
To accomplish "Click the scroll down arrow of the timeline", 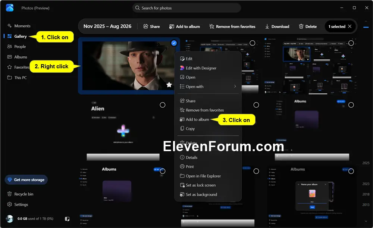I will (366, 221).
